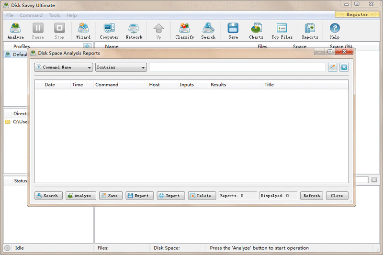Click the Refresh button
The height and width of the screenshot is (255, 383).
[311, 196]
